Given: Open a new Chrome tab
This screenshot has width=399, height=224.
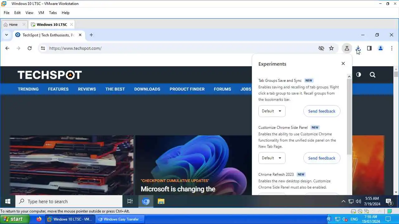Looking at the screenshot, I should 91,35.
